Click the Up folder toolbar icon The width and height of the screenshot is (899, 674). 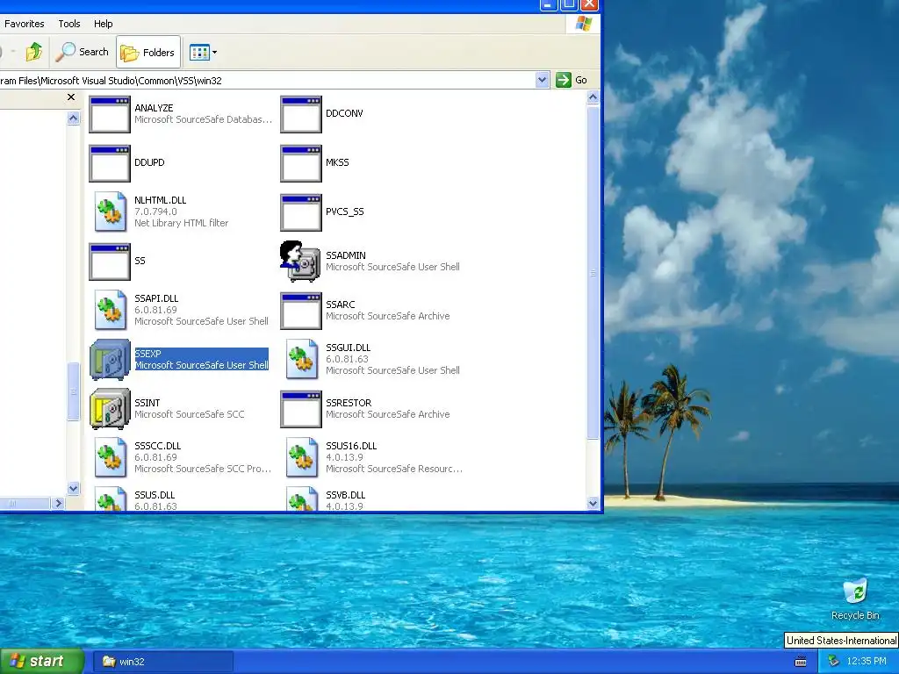(34, 52)
